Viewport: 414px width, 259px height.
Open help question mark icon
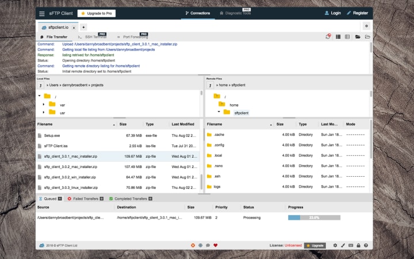click(x=366, y=245)
